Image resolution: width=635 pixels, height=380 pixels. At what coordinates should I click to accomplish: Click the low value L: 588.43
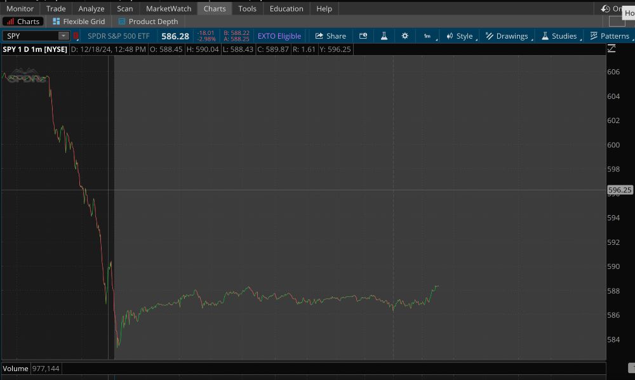tap(238, 49)
